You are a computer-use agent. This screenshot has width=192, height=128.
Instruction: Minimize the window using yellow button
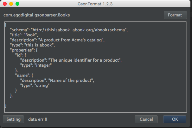(11, 4)
